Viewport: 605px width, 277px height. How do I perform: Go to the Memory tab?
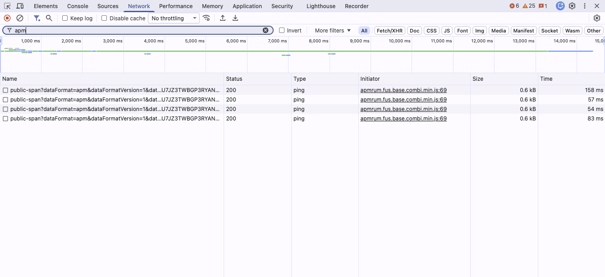212,6
